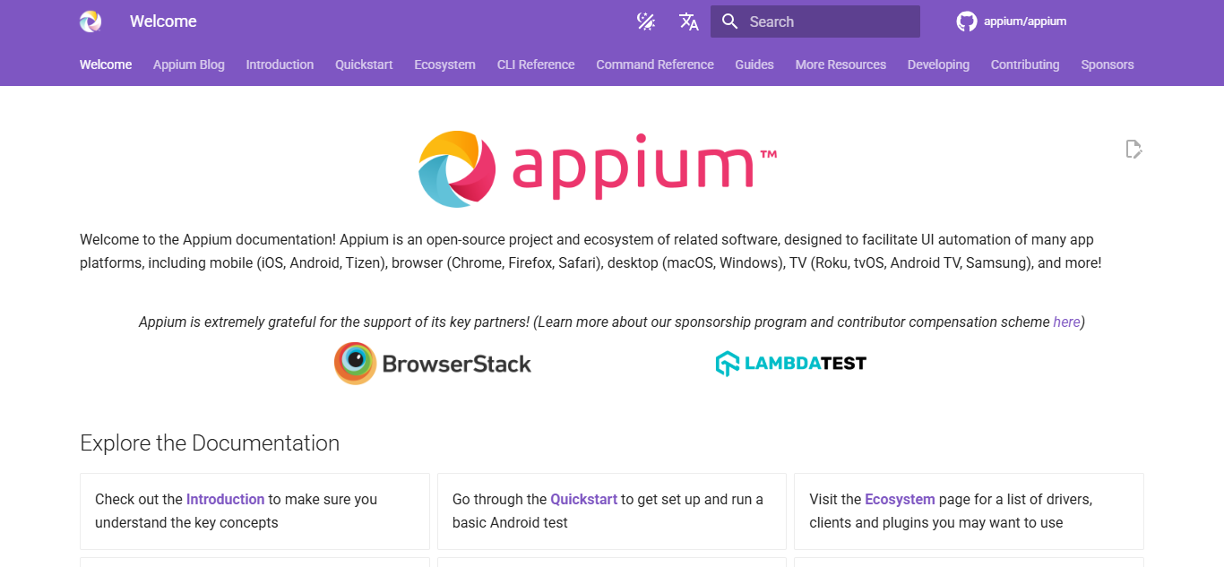This screenshot has width=1224, height=567.
Task: Click the large Appium logo in the page header
Action: [596, 168]
